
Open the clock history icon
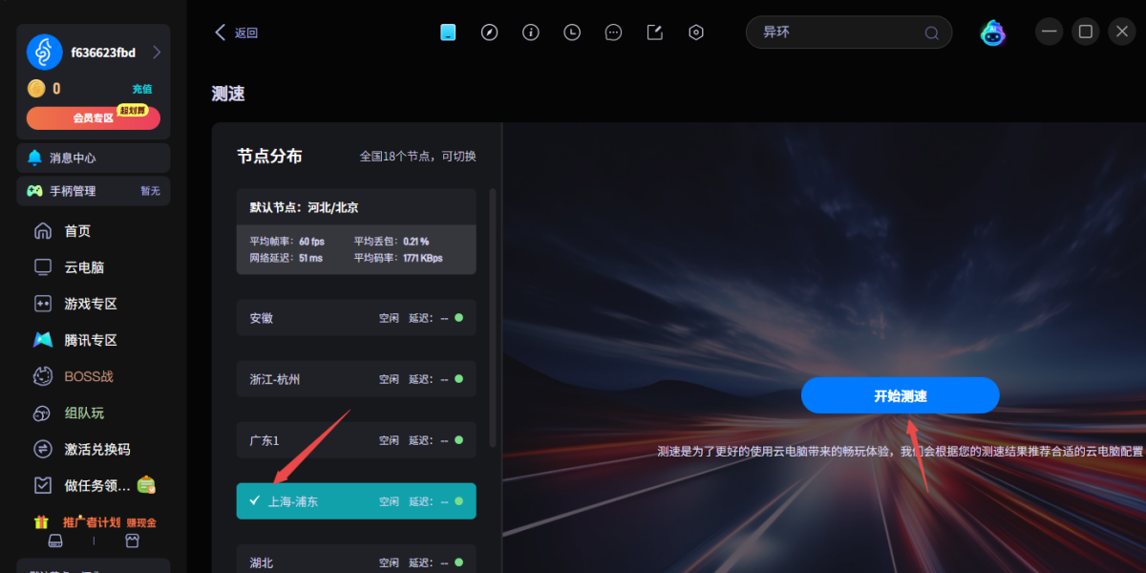tap(572, 32)
